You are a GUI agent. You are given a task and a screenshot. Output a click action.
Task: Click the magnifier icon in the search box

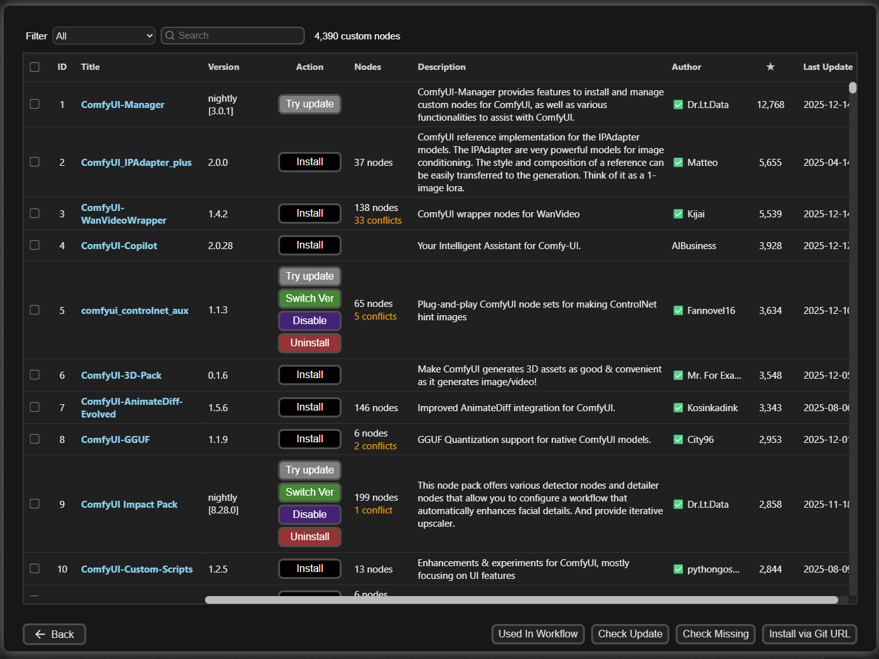(170, 36)
